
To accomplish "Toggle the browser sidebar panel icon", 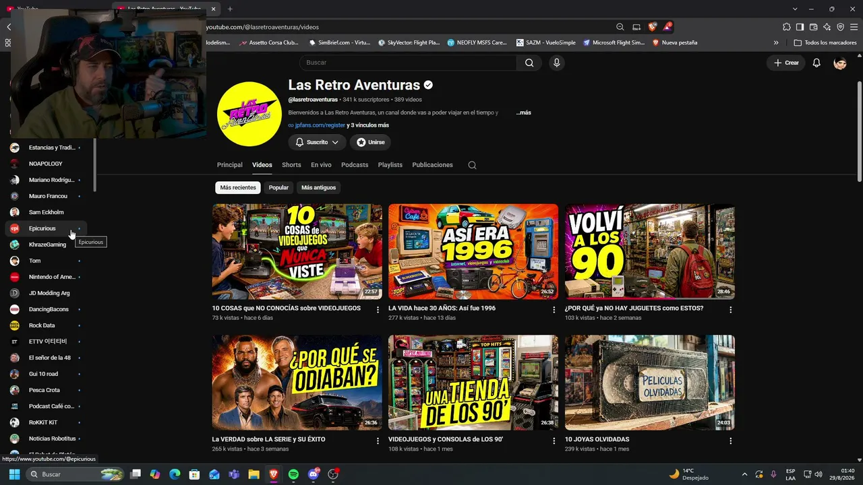I will coord(800,27).
